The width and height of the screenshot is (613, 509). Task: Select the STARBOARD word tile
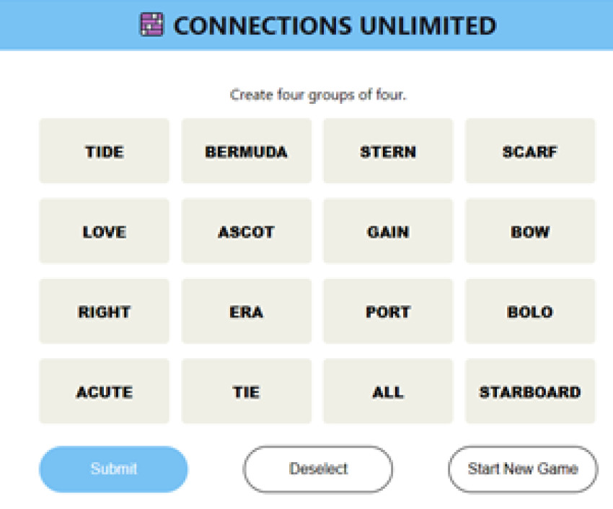[x=530, y=391]
